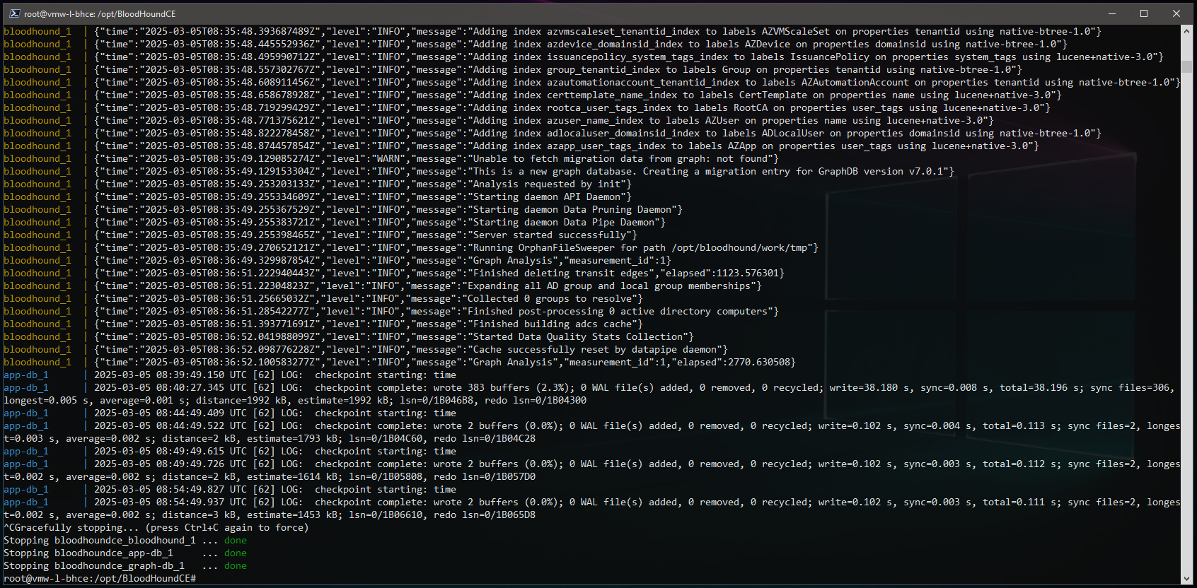This screenshot has height=588, width=1197.
Task: Click the scrollbar up arrow
Action: coord(1187,32)
